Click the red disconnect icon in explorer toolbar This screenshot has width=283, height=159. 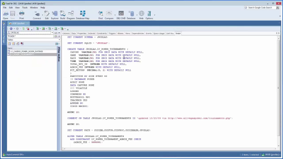pyautogui.click(x=28, y=29)
